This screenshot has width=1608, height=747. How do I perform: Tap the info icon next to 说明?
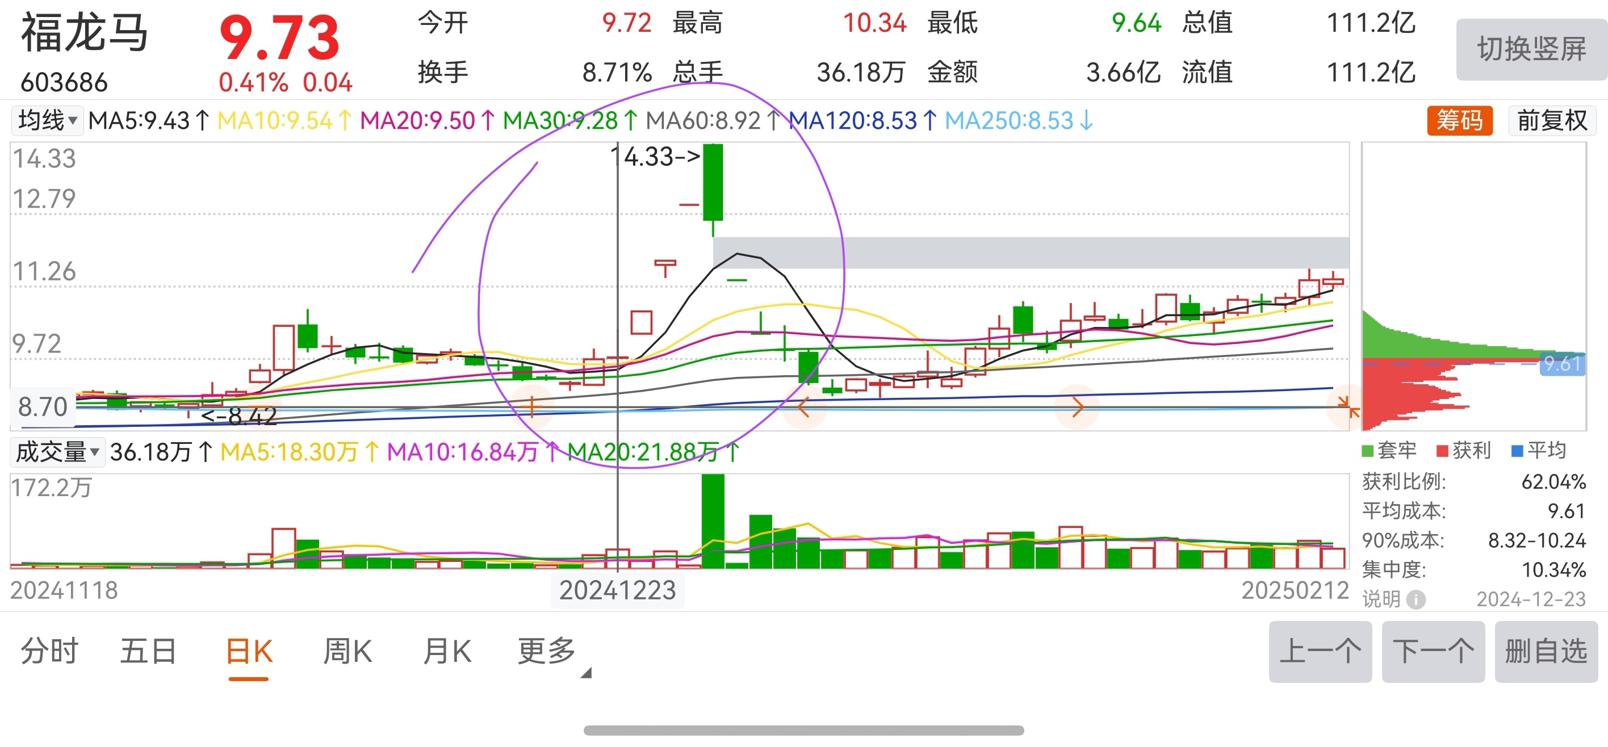(x=1416, y=600)
